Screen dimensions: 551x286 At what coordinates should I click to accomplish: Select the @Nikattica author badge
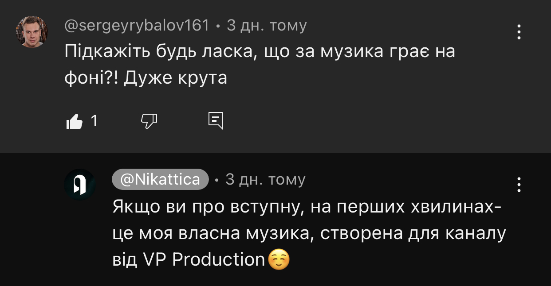pyautogui.click(x=160, y=179)
